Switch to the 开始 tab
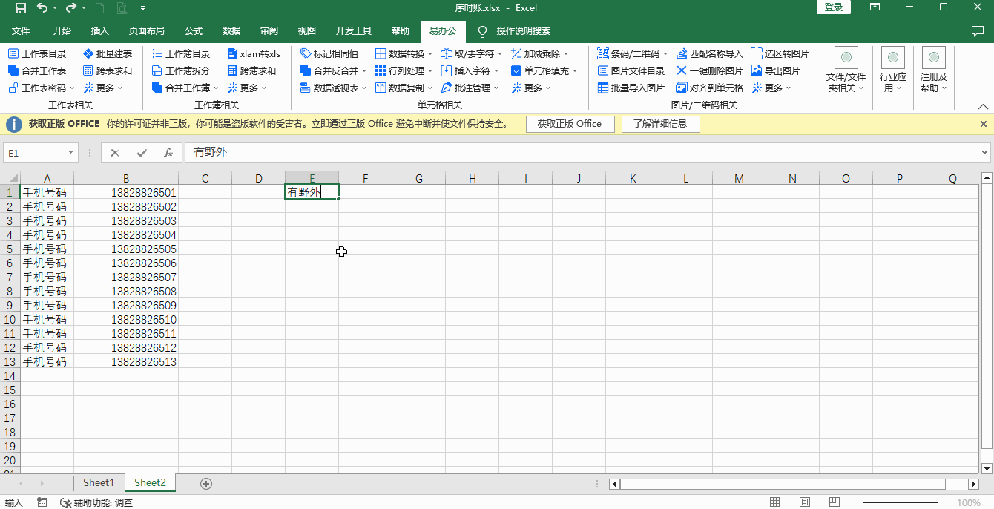This screenshot has height=509, width=994. 62,31
